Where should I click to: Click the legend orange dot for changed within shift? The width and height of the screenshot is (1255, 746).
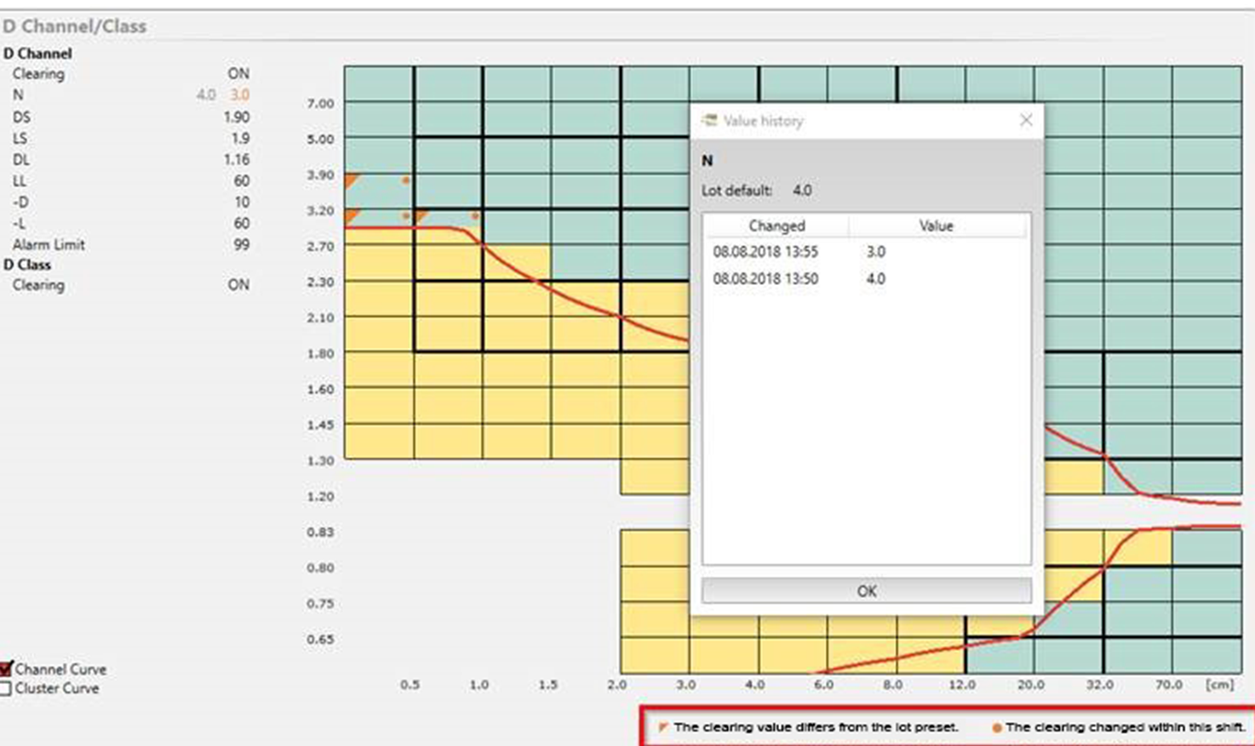[996, 728]
